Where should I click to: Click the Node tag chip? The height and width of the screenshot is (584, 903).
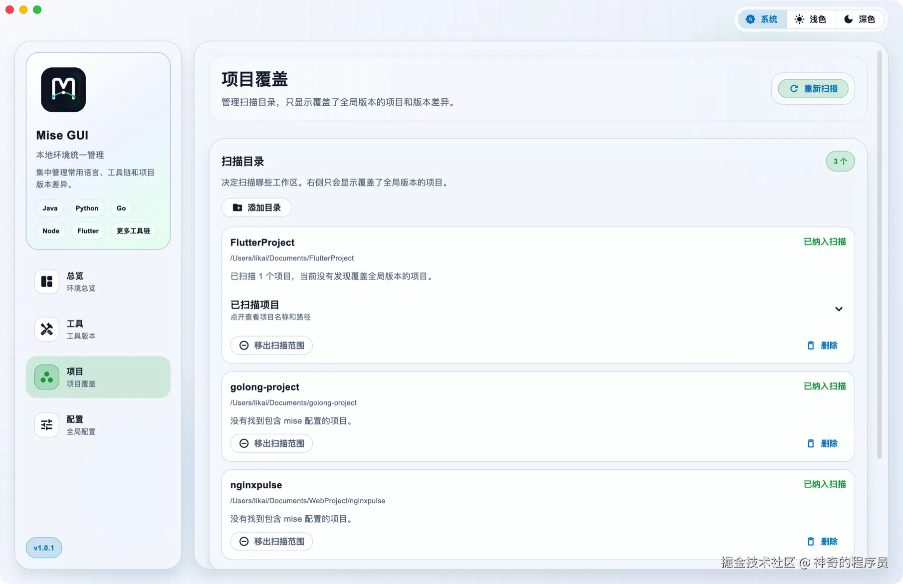[x=51, y=231]
